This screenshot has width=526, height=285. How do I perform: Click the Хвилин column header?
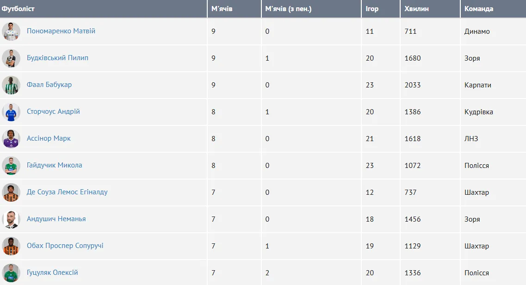[416, 9]
